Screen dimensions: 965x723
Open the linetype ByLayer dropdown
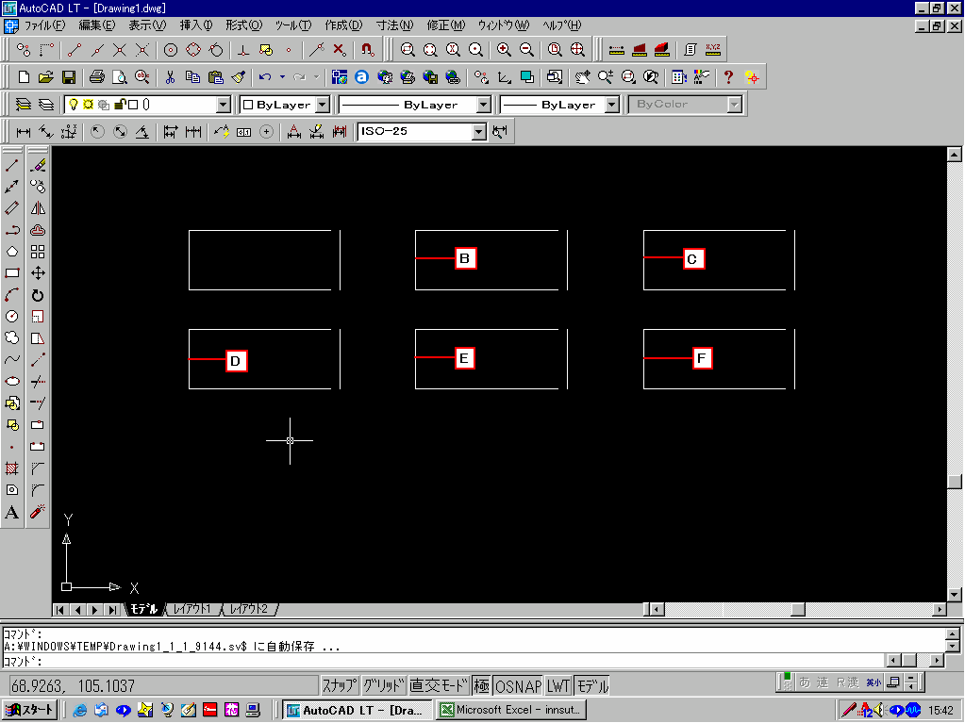click(484, 106)
